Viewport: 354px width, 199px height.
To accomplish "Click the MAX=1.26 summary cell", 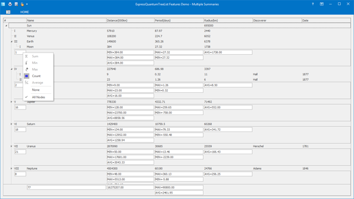I will [179, 85].
